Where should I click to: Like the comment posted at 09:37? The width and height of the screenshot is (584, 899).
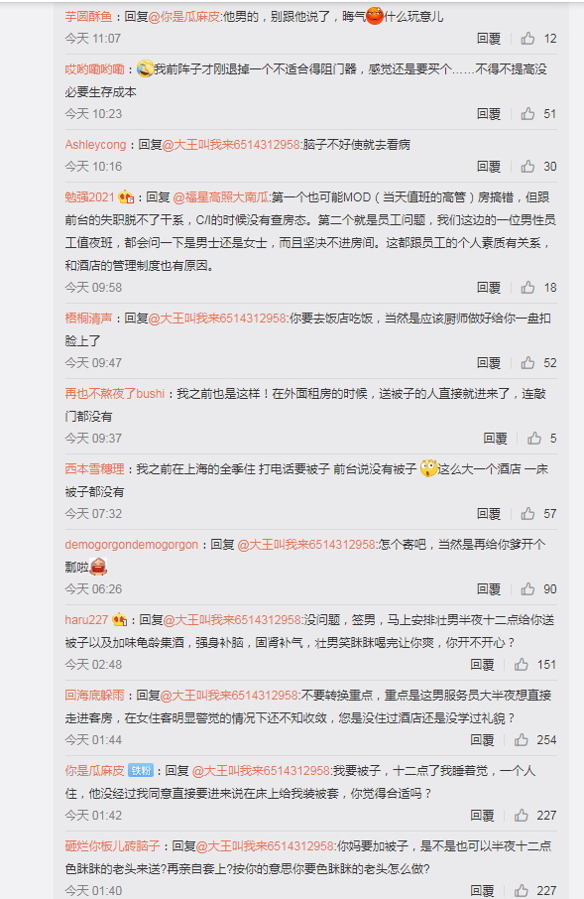click(534, 438)
